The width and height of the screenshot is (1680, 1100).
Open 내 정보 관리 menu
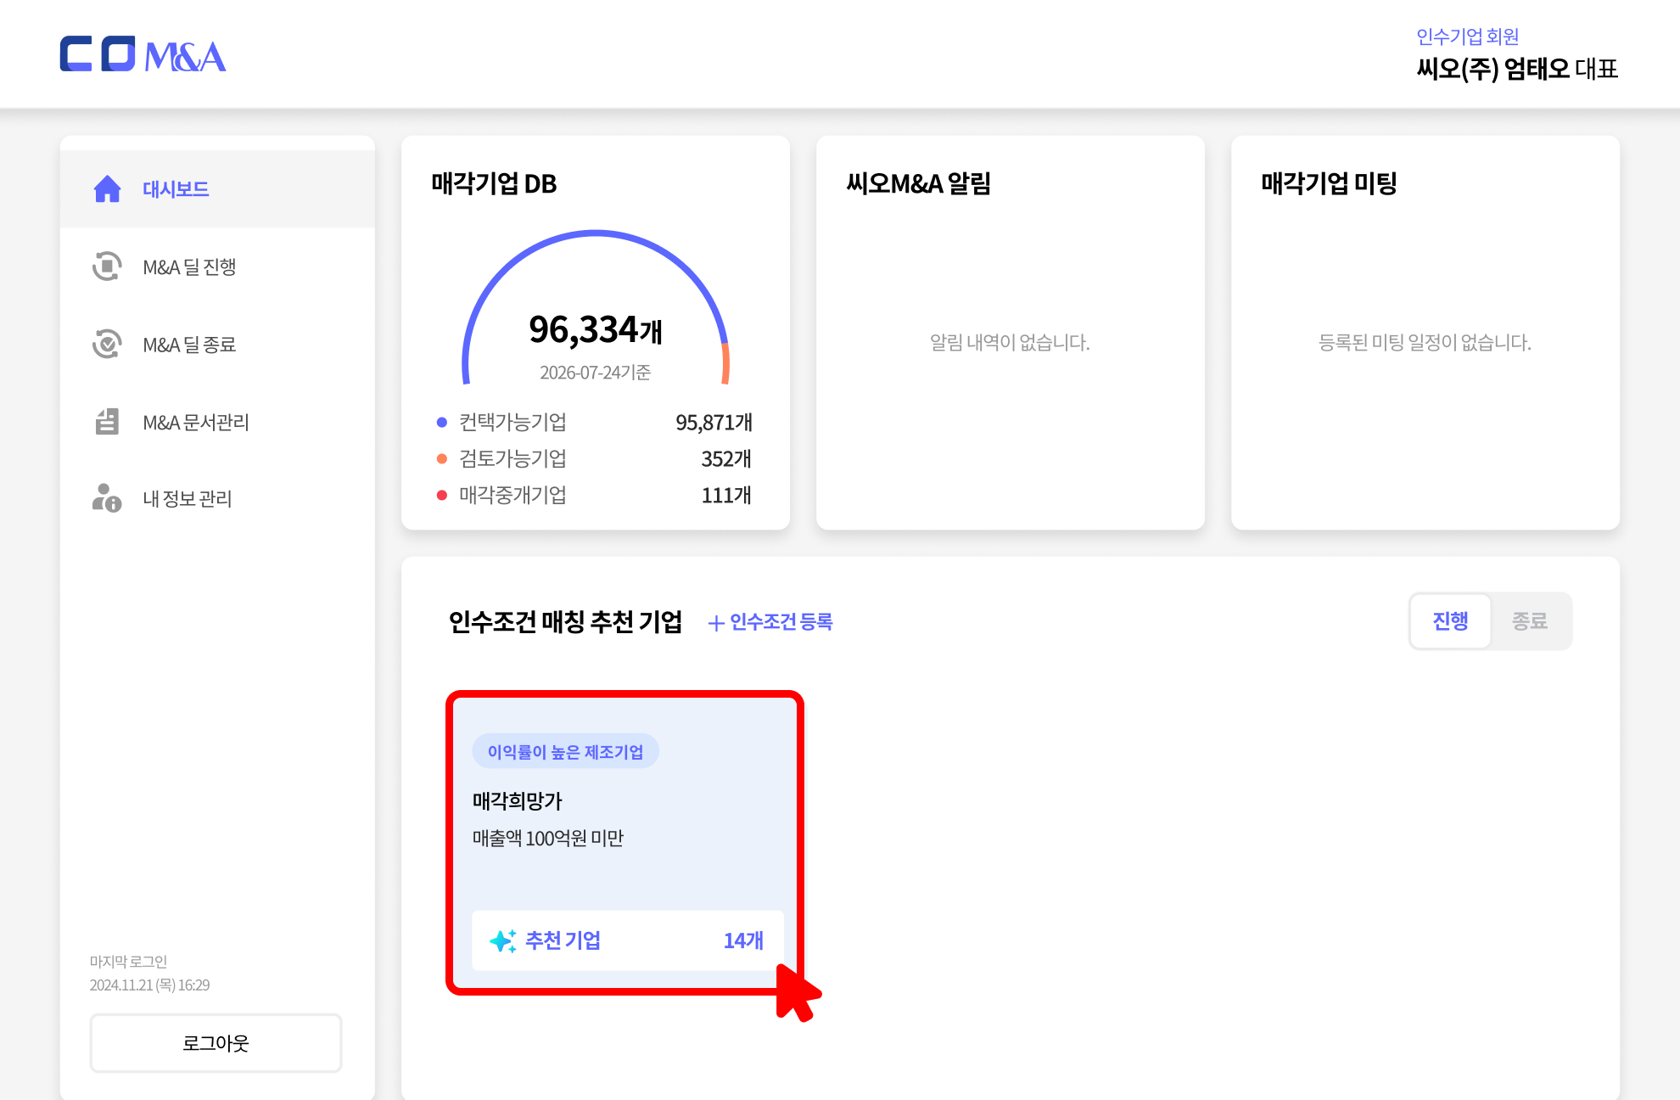tap(217, 498)
